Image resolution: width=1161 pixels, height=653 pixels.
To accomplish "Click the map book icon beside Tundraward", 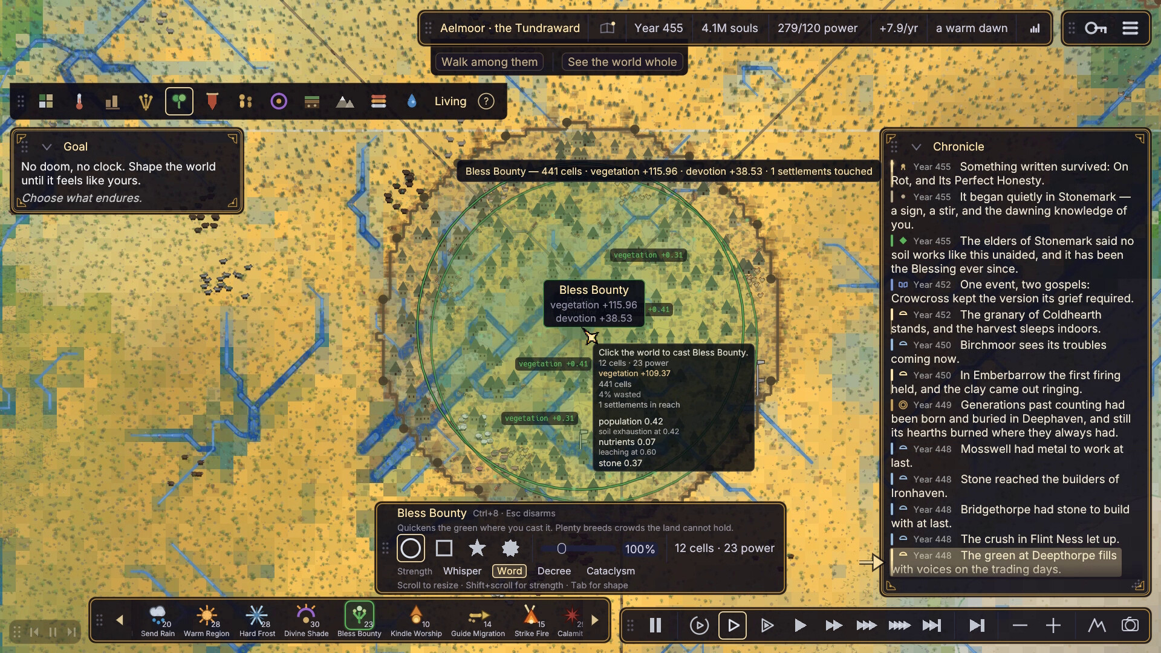I will (x=607, y=28).
